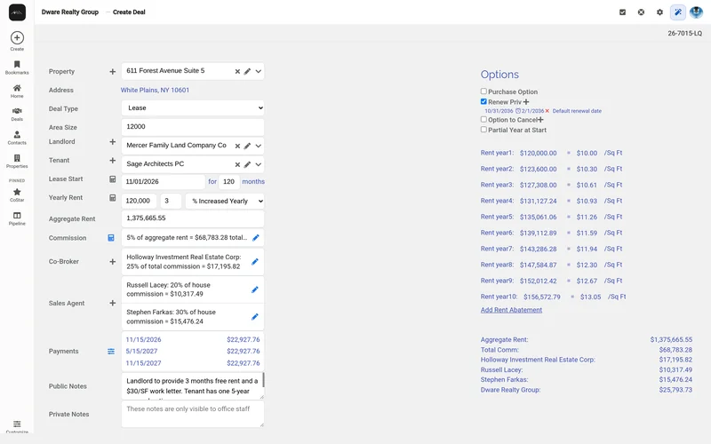Open pinned Pipeline shortcut
Screen dimensions: 711x444
click(17, 218)
